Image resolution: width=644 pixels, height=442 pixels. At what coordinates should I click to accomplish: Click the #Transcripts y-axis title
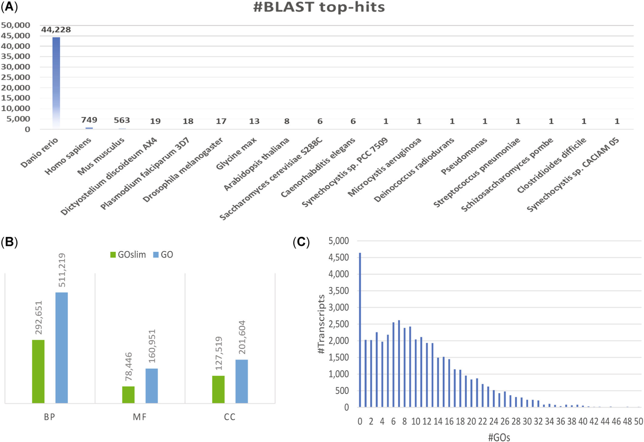(321, 324)
